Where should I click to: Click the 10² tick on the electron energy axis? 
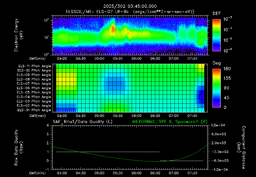[x=46, y=20]
